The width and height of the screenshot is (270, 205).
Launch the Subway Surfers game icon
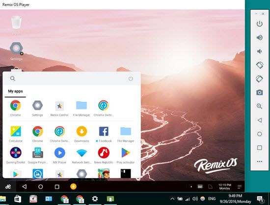tap(104, 173)
